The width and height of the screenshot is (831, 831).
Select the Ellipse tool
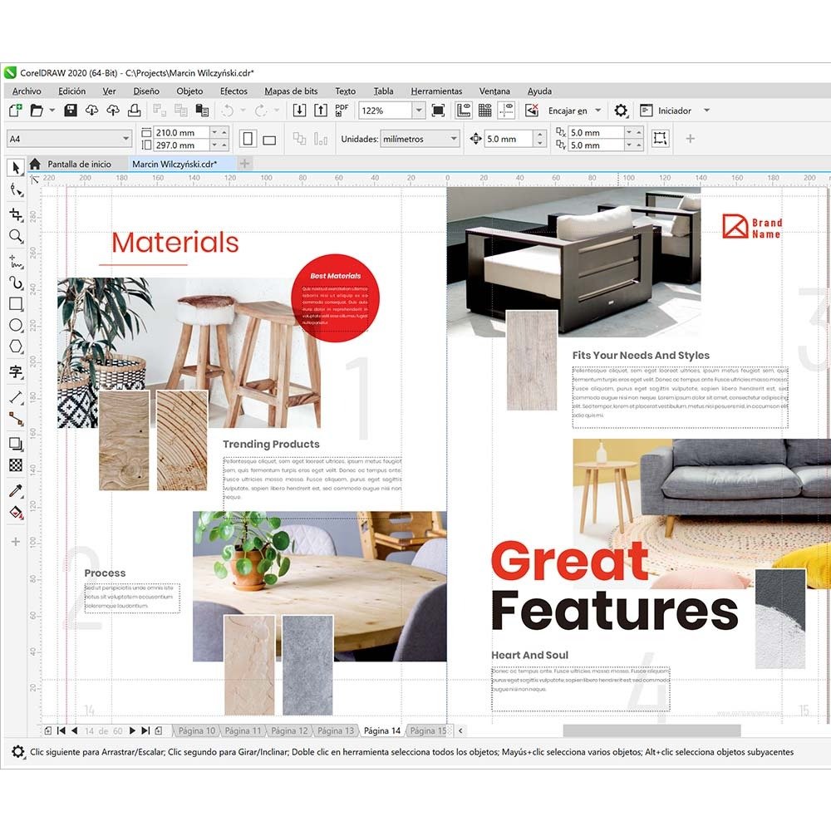pos(15,325)
